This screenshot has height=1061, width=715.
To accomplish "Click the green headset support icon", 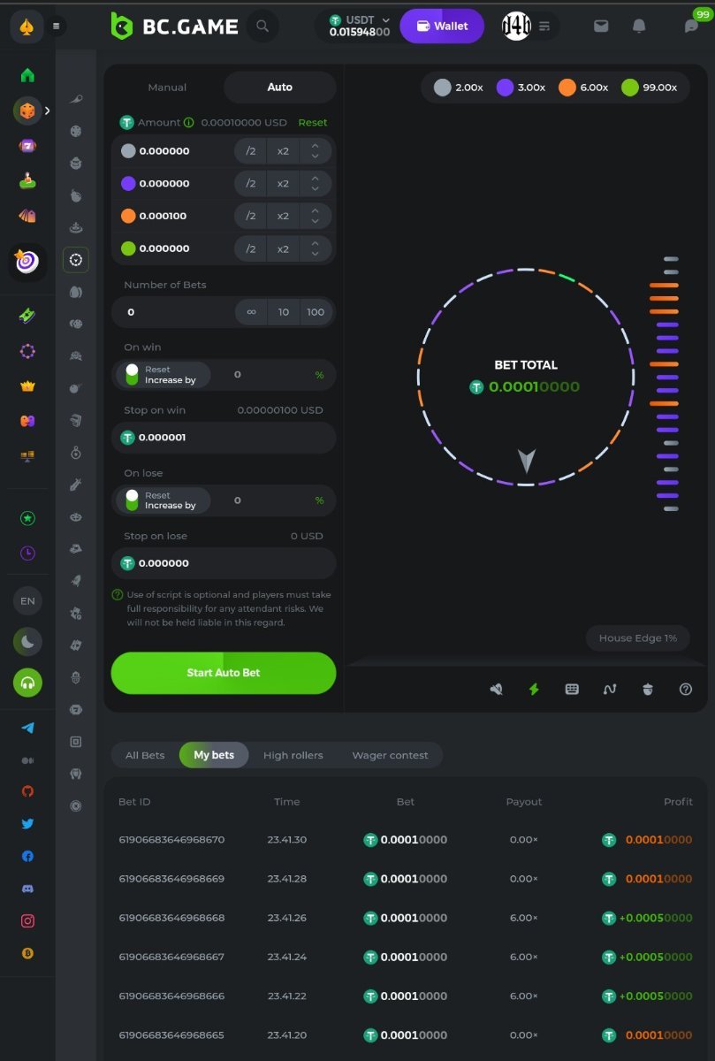I will tap(27, 683).
